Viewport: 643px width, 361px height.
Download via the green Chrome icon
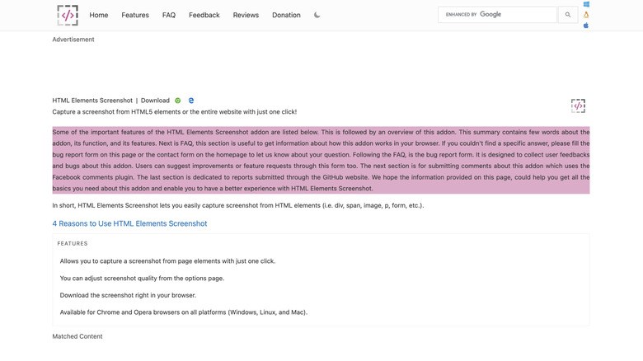point(178,101)
